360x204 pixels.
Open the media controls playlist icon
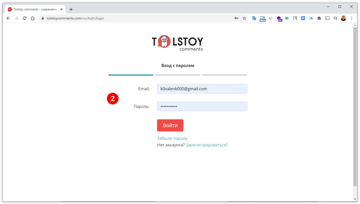tap(335, 18)
